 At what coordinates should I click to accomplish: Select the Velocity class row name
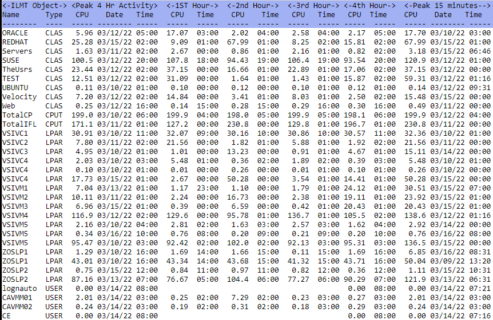click(x=18, y=96)
